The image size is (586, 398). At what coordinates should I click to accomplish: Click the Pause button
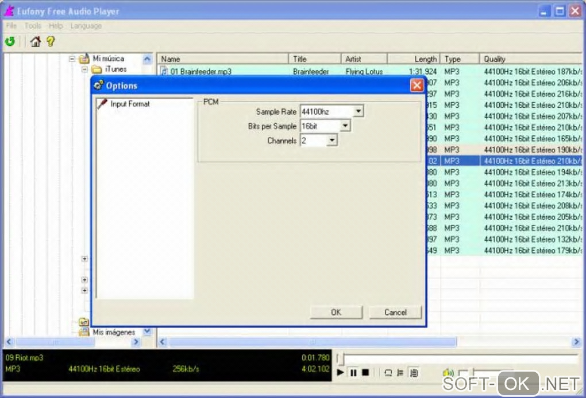click(353, 373)
